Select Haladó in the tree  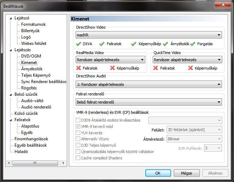click(x=21, y=152)
